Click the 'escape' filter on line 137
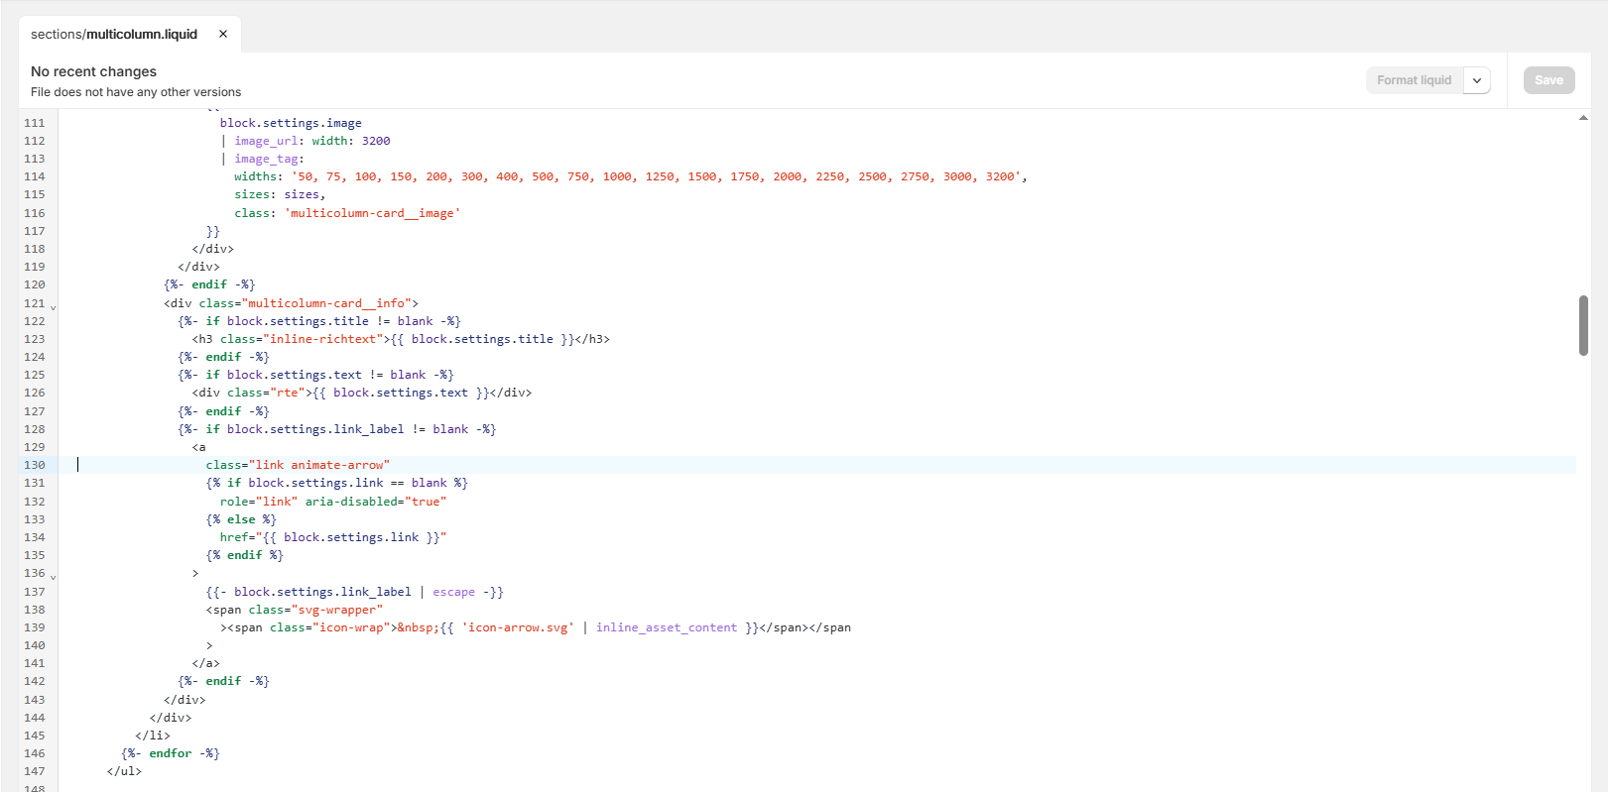 click(453, 592)
